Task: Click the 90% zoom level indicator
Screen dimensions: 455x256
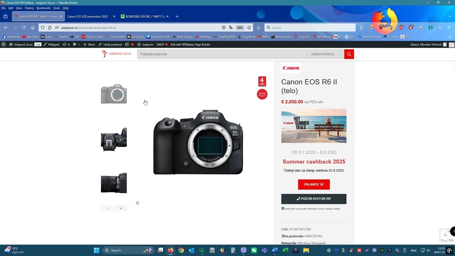Action: (240, 27)
